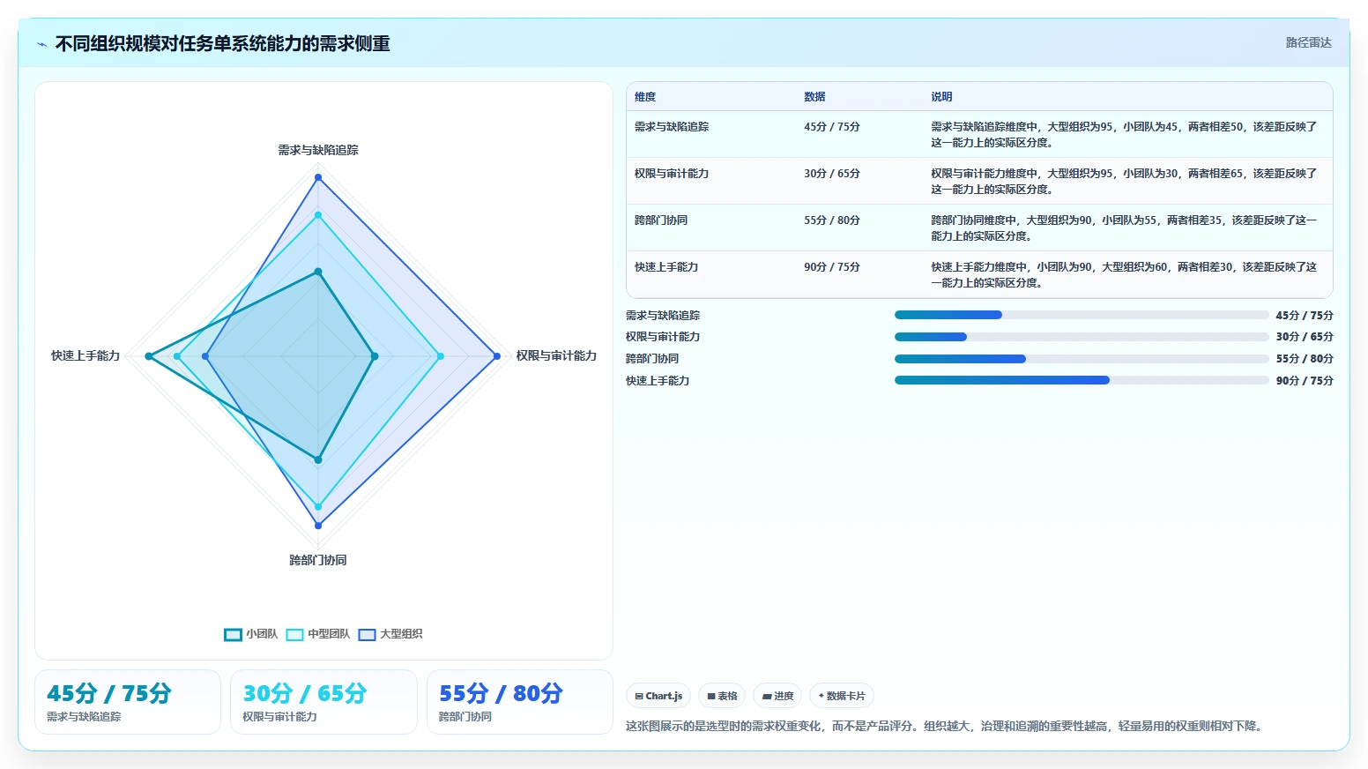
Task: Click the 跨部门协同 radar axis label
Action: [318, 560]
